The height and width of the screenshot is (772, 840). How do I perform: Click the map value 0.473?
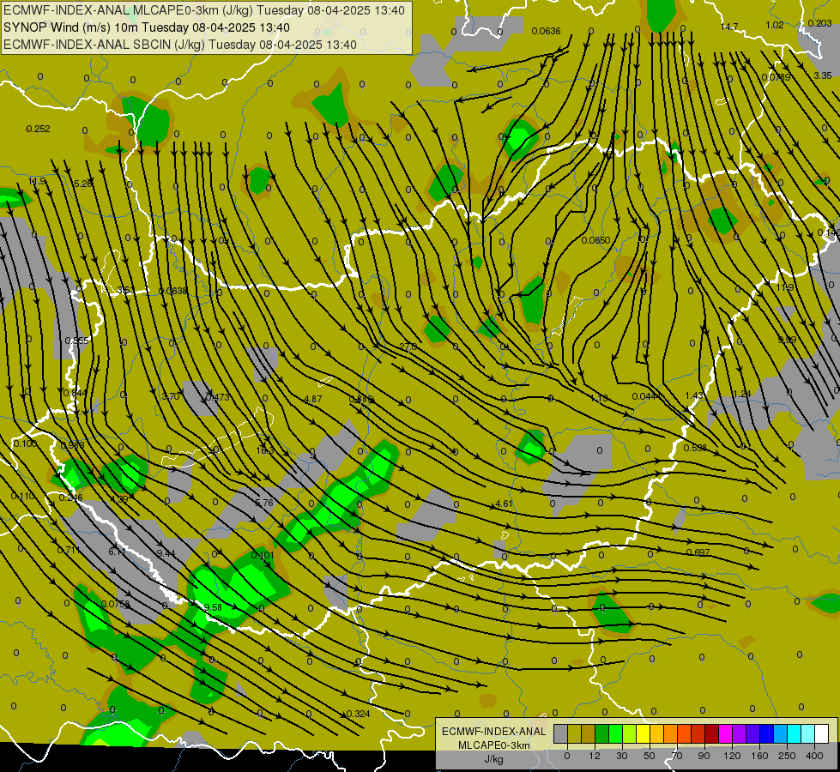coord(217,397)
